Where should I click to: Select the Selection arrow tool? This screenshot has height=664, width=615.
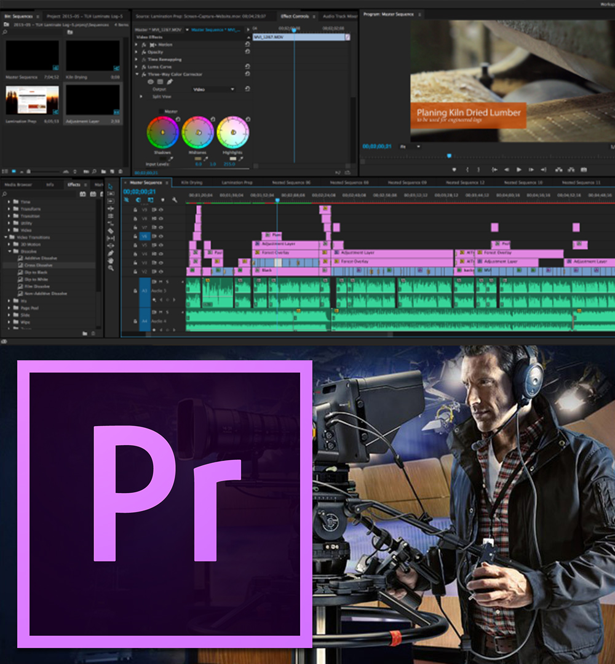coord(111,186)
